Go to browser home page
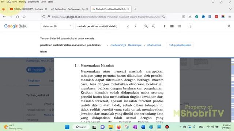234x131 pixels. tap(24, 17)
